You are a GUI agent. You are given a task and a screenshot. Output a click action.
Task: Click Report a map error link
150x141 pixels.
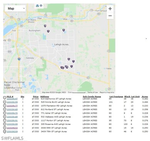pos(107,92)
